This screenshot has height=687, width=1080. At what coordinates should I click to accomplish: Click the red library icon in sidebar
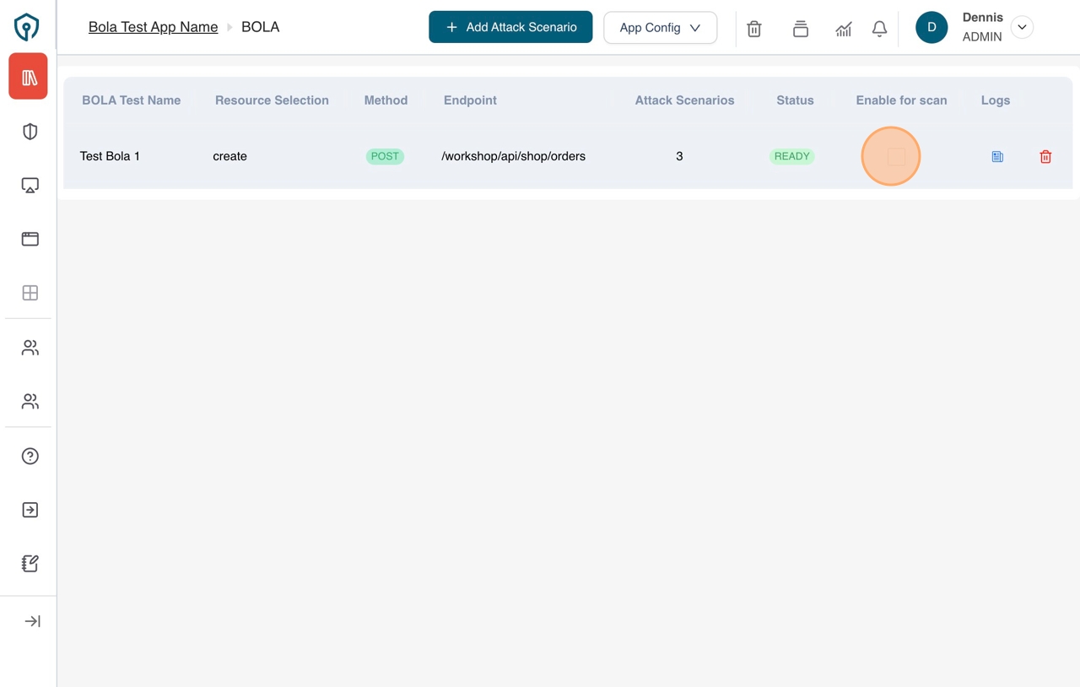click(29, 77)
